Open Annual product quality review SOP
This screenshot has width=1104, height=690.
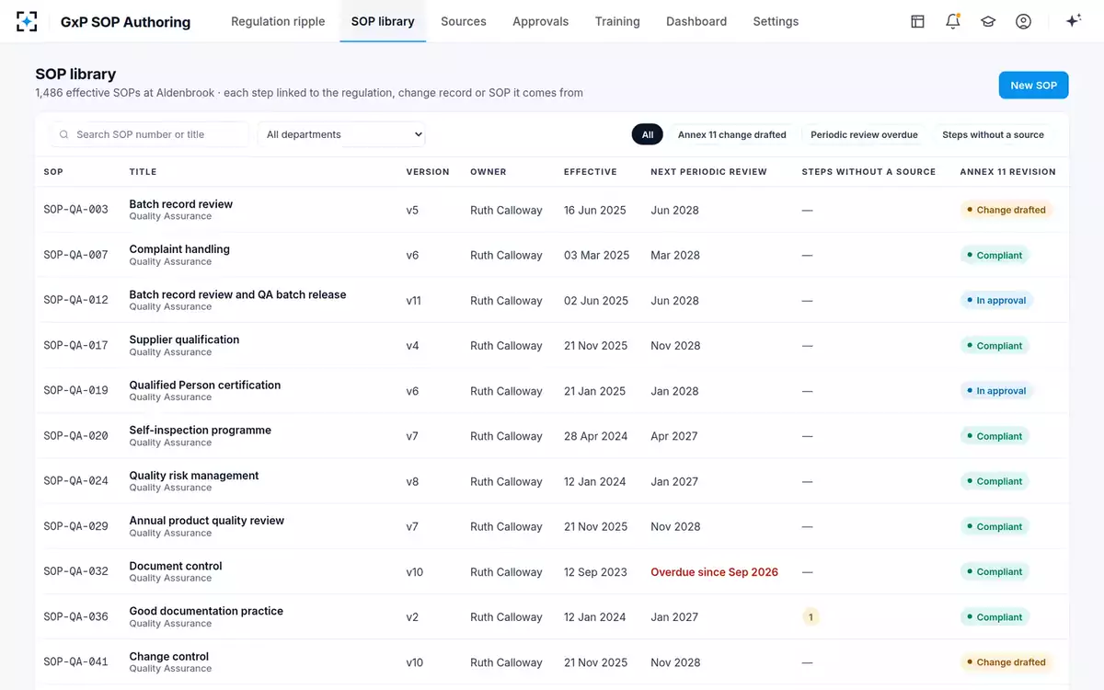(x=207, y=521)
